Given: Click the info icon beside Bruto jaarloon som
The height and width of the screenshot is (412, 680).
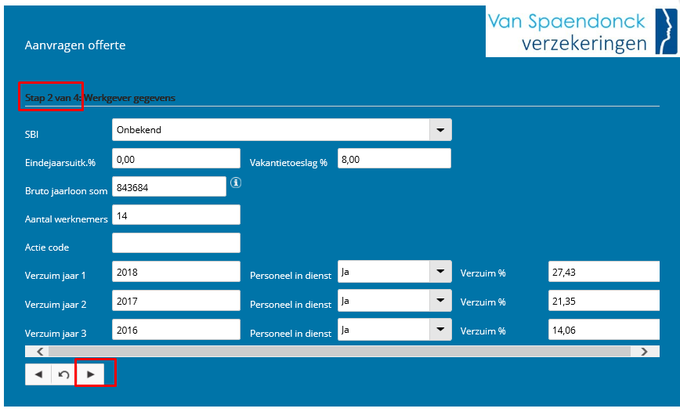Looking at the screenshot, I should (235, 183).
